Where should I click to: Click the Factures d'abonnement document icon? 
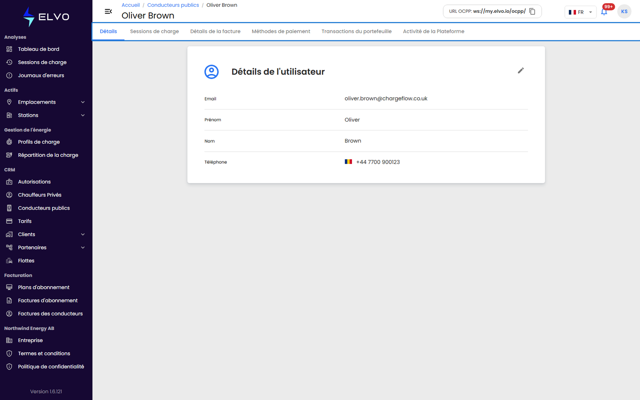tap(9, 300)
